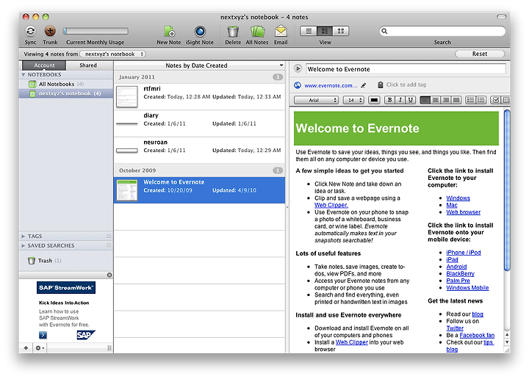This screenshot has height=379, width=529.
Task: Click the note title field
Action: [x=406, y=69]
